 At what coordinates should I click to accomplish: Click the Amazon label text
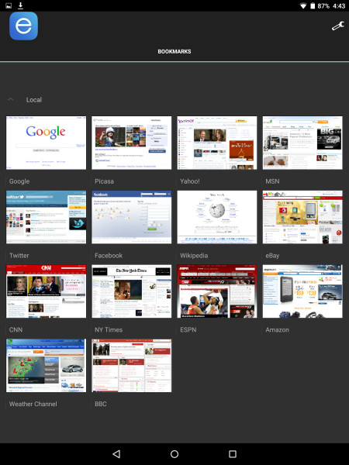click(277, 330)
